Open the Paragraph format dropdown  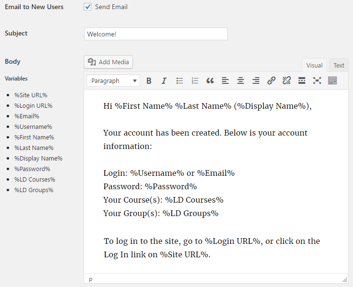pyautogui.click(x=113, y=81)
